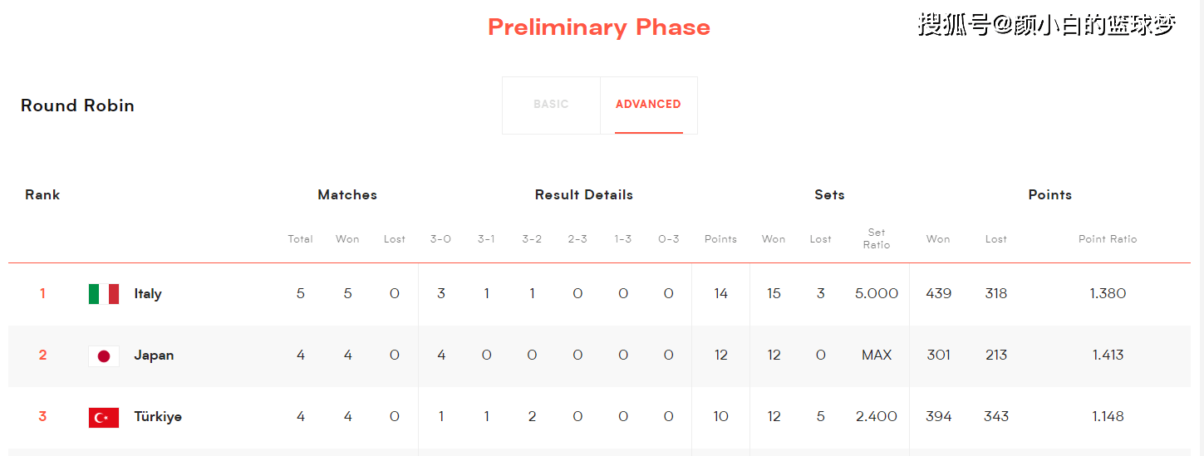Click the Matches Total column header
1204x456 pixels.
(300, 239)
